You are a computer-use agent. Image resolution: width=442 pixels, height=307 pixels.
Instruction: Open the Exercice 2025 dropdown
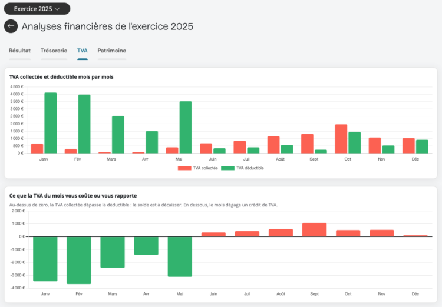click(x=37, y=9)
